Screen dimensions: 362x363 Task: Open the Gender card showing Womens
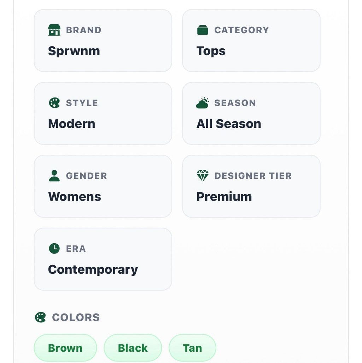(x=103, y=186)
